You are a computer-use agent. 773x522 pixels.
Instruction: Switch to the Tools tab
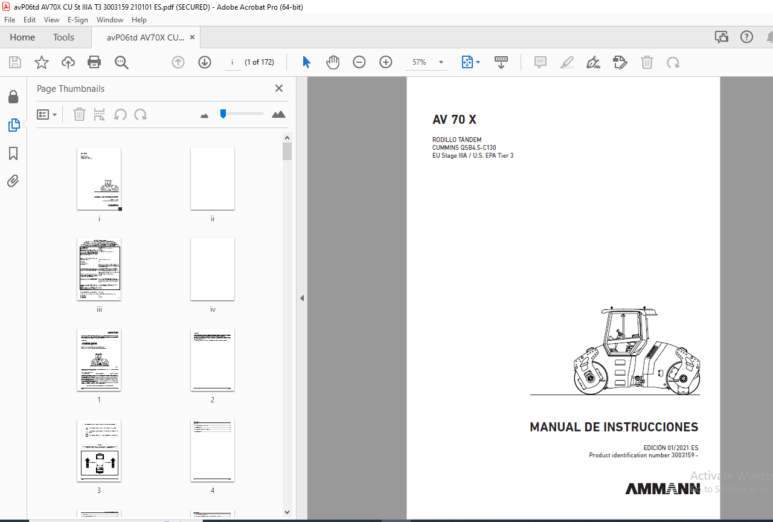pyautogui.click(x=63, y=37)
